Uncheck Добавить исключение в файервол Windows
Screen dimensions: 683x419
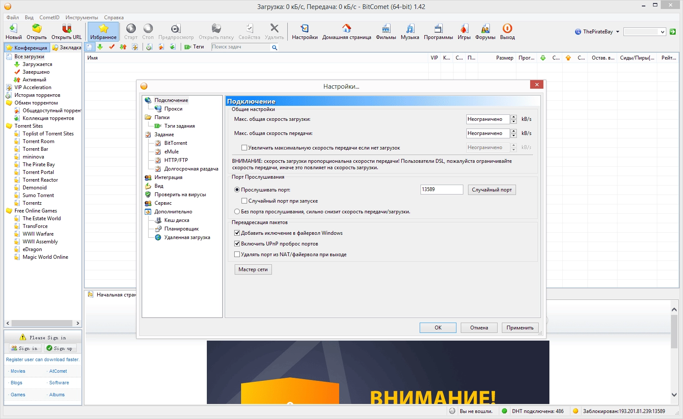(237, 233)
